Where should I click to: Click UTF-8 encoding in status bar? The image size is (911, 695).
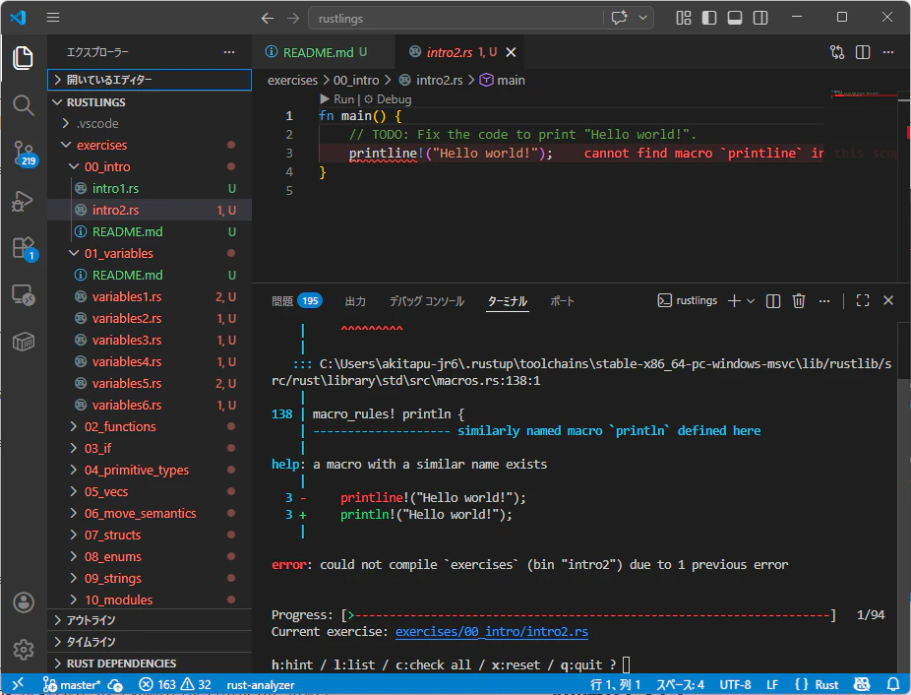point(735,685)
